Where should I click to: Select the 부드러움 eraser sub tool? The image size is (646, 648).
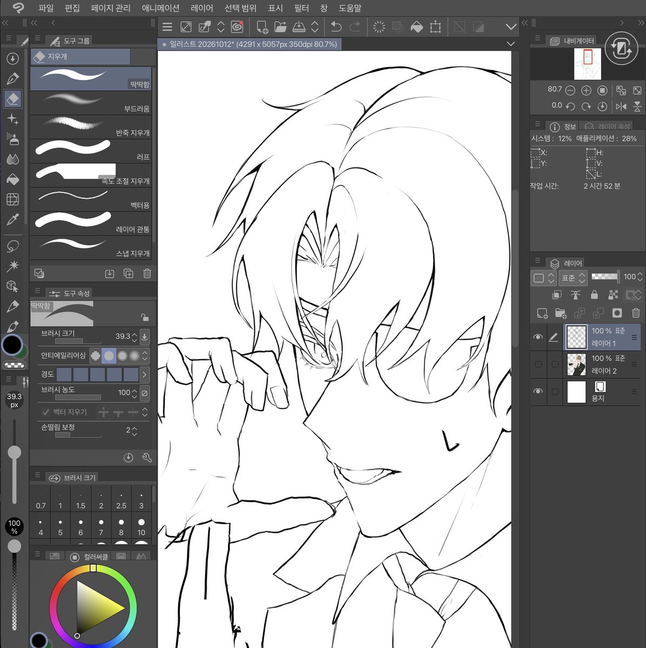pos(91,103)
